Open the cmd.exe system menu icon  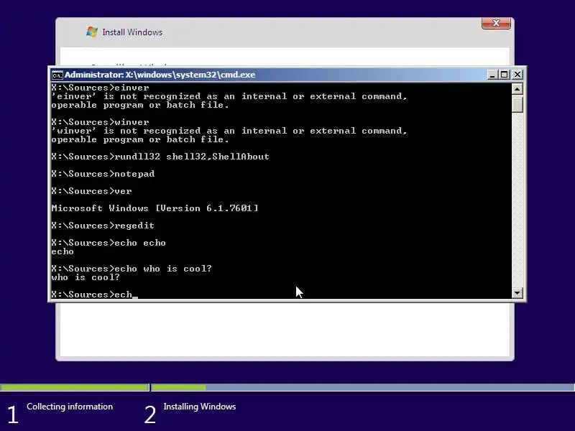[x=57, y=75]
